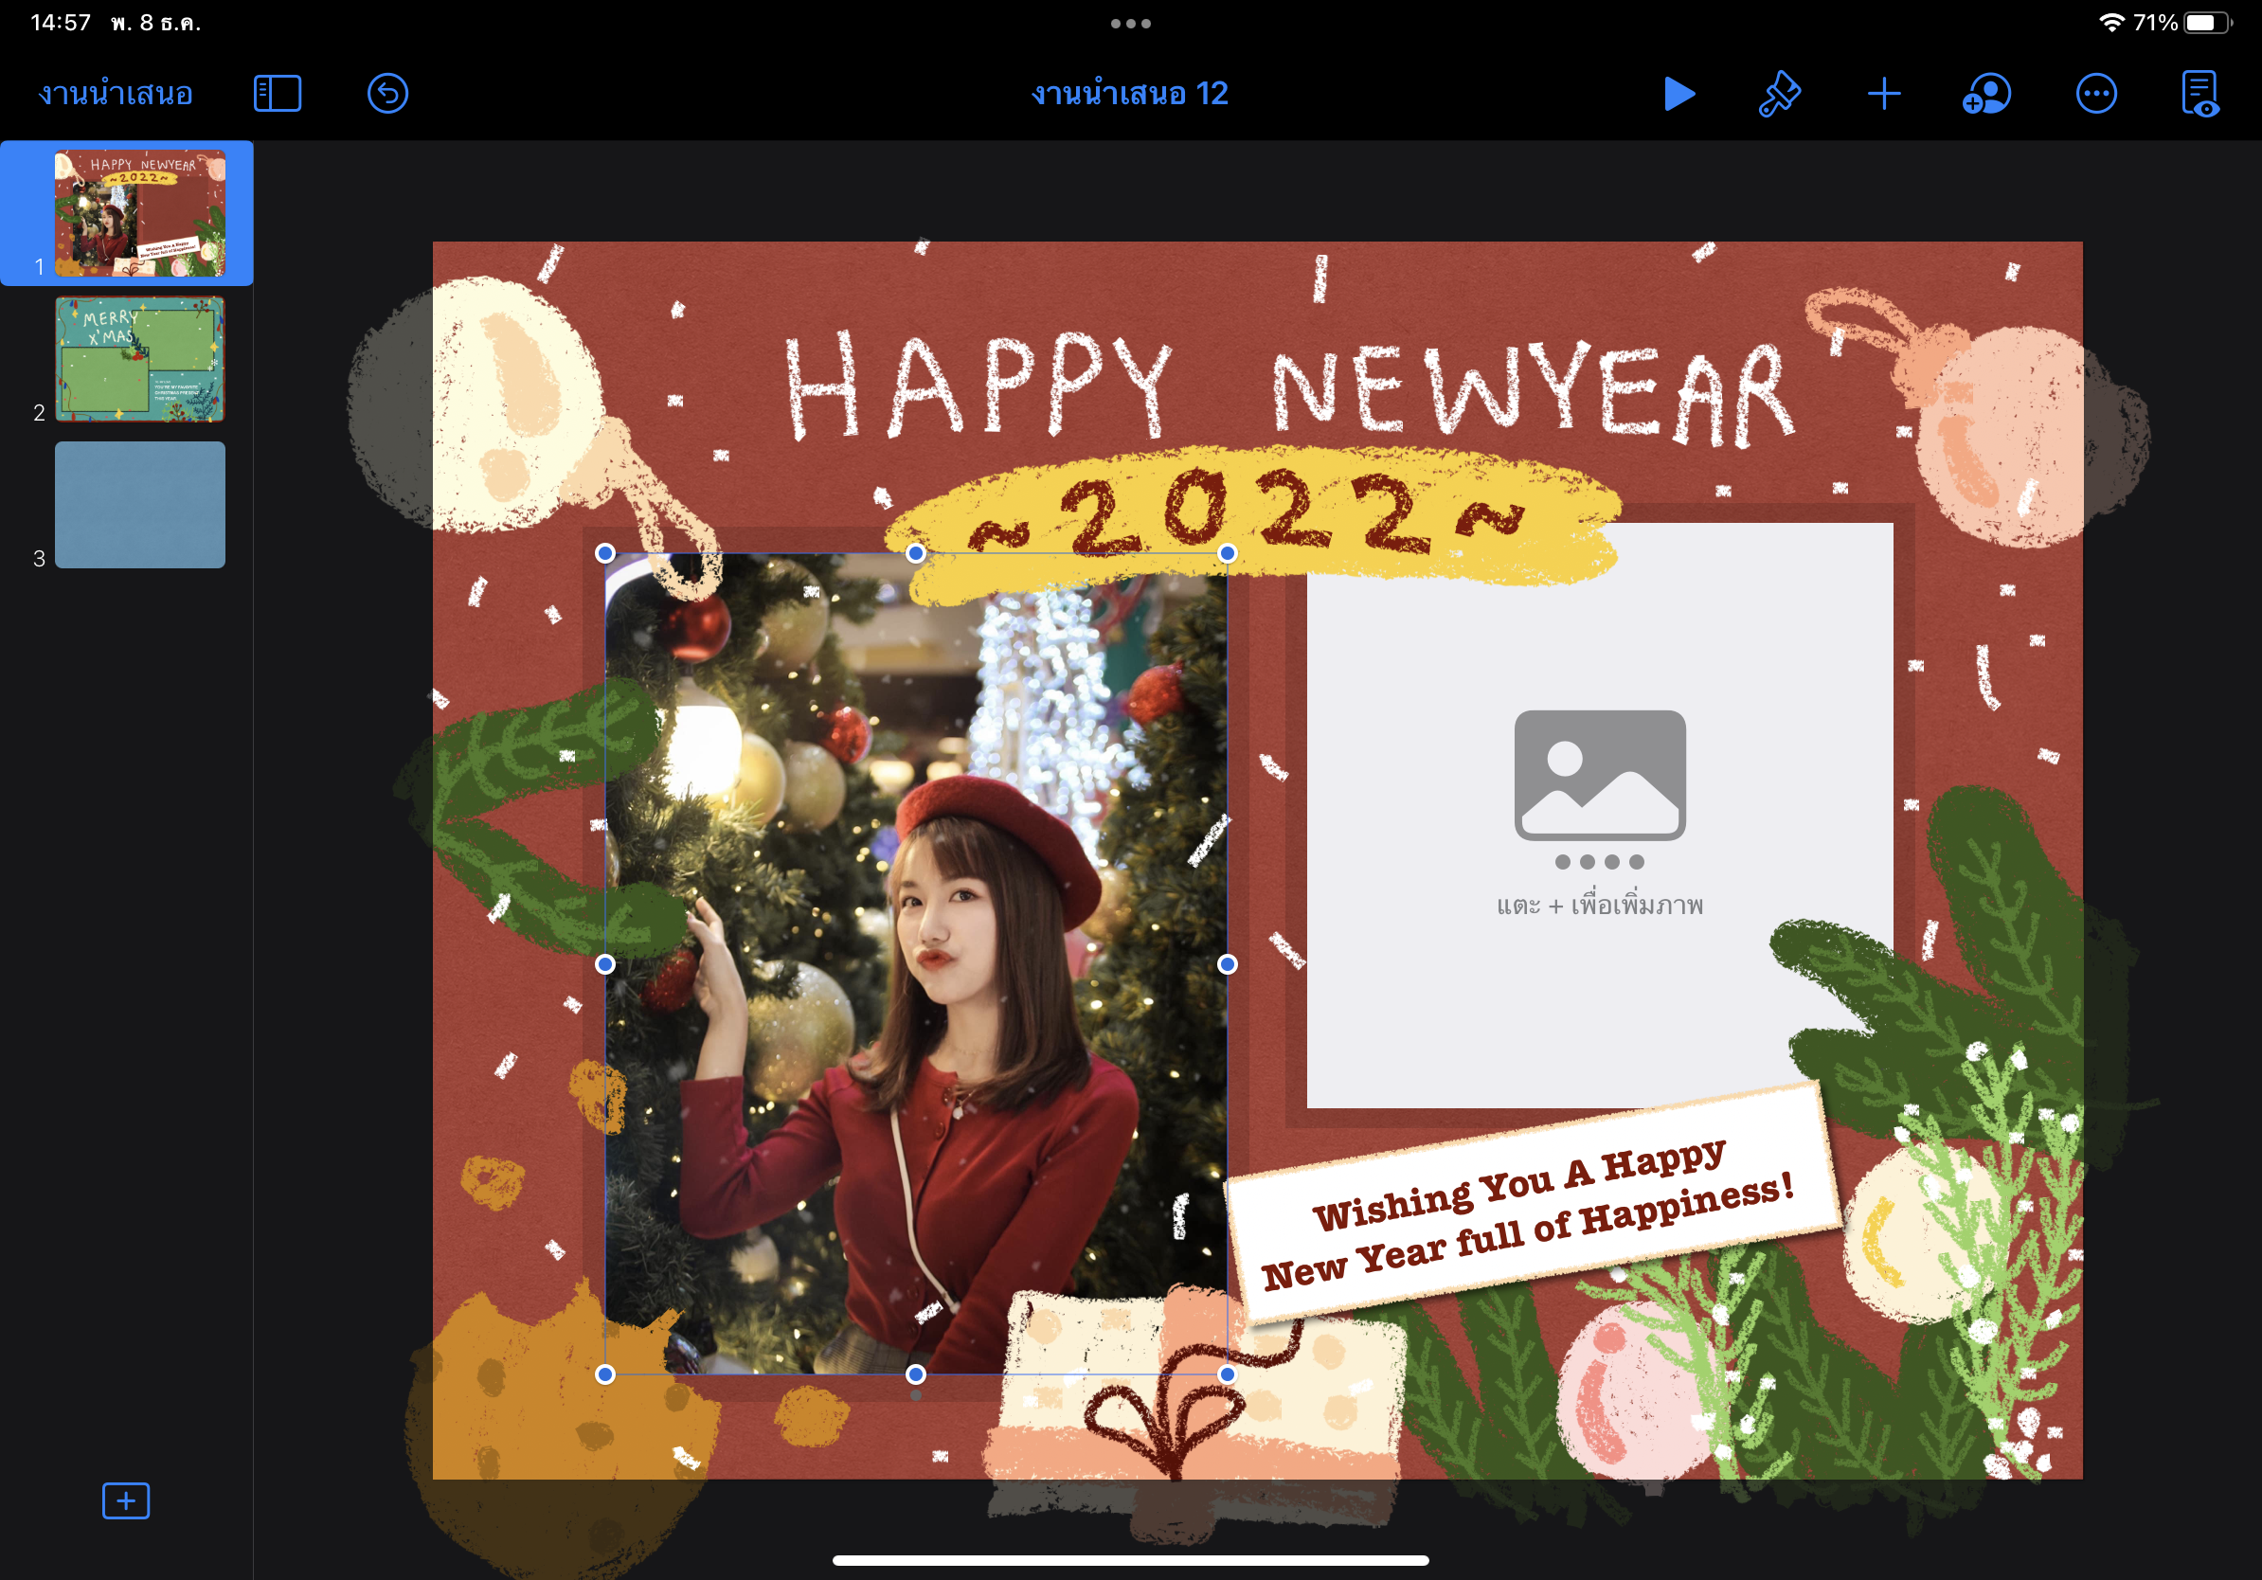Go back to งานนำเสนอ presentations list
Viewport: 2262px width, 1580px height.
tap(116, 95)
